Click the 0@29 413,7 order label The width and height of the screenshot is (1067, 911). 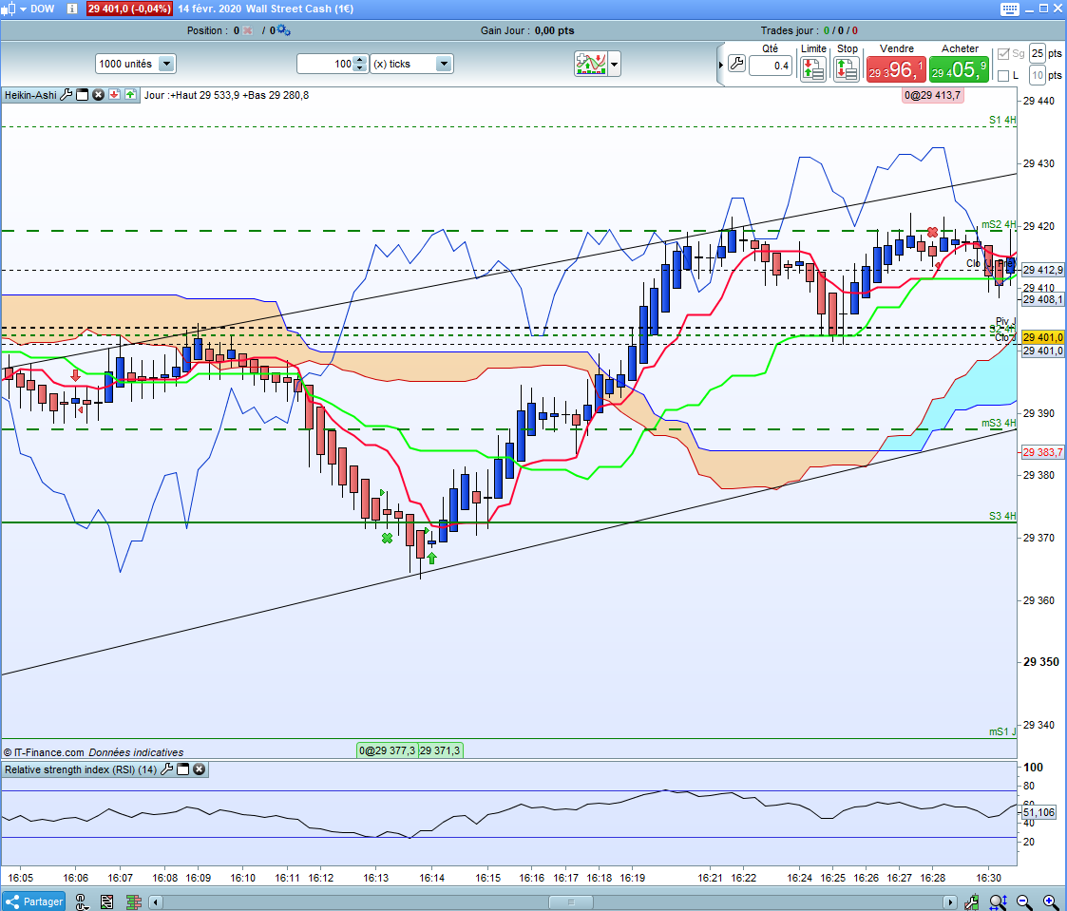pyautogui.click(x=932, y=95)
